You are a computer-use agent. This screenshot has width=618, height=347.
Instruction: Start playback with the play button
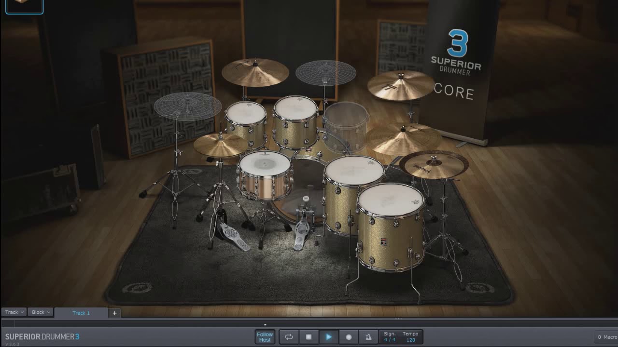[x=329, y=337]
